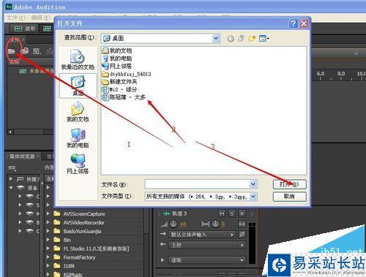The width and height of the screenshot is (366, 277).
Task: Open 默认立体声输入 input dropdown
Action: pos(202,235)
